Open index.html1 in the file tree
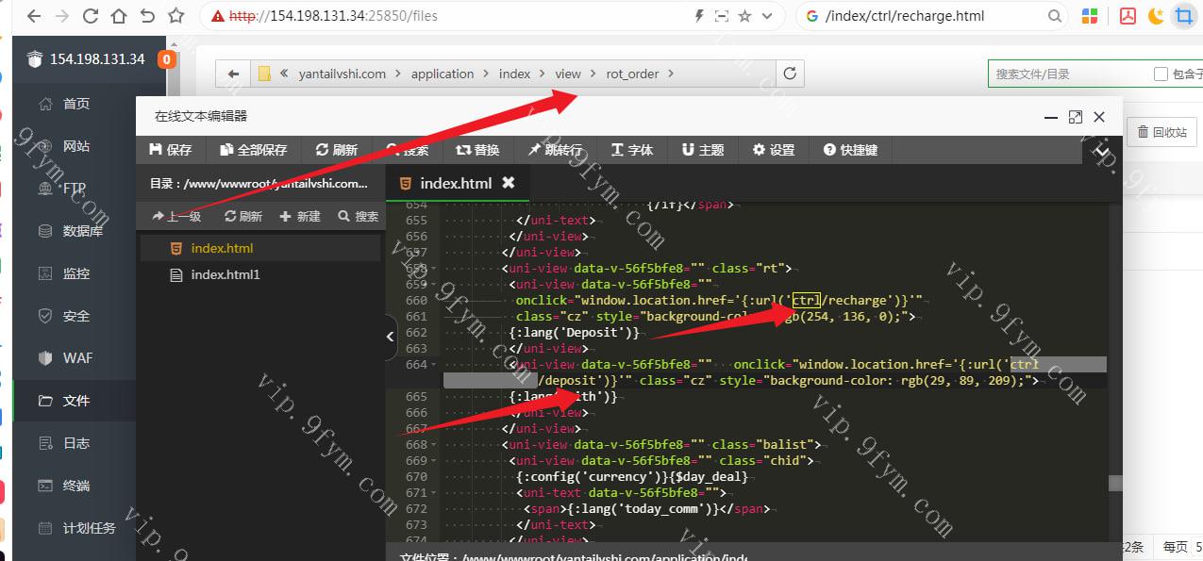 tap(225, 274)
